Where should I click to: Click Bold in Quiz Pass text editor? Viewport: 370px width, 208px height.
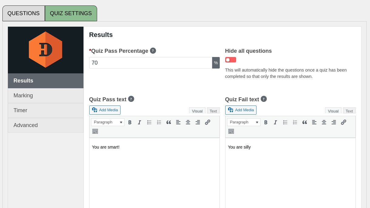coord(130,122)
